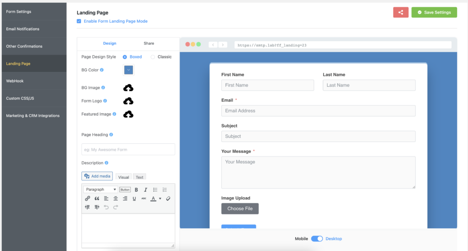Upload a Form Logo via cloud icon
The width and height of the screenshot is (468, 251).
pos(128,101)
